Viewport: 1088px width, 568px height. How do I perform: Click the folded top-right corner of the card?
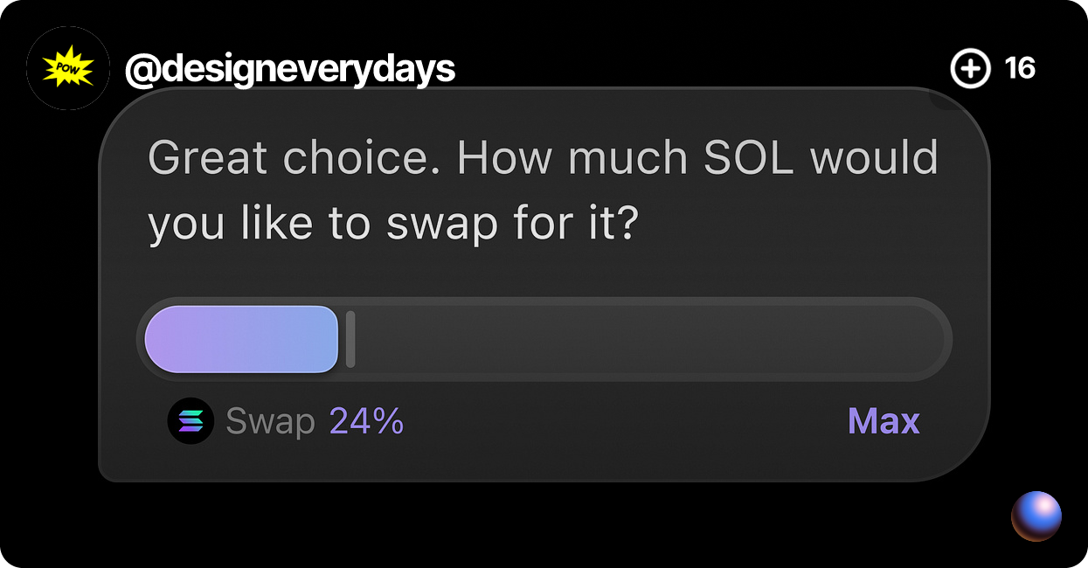pos(943,99)
